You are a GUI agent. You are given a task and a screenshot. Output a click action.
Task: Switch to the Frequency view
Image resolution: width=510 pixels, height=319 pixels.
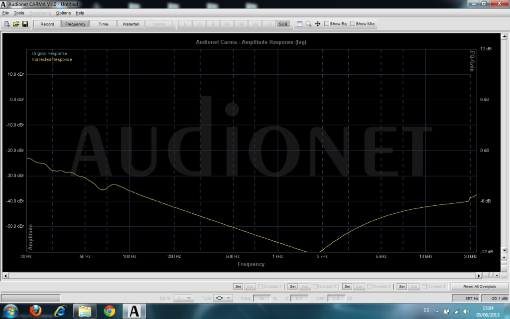75,24
